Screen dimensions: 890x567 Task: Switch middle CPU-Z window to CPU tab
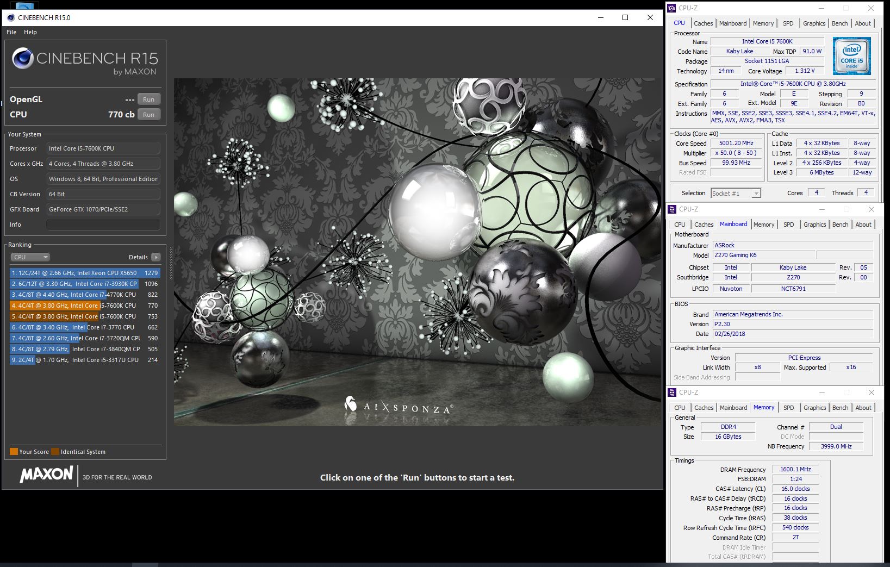click(680, 225)
